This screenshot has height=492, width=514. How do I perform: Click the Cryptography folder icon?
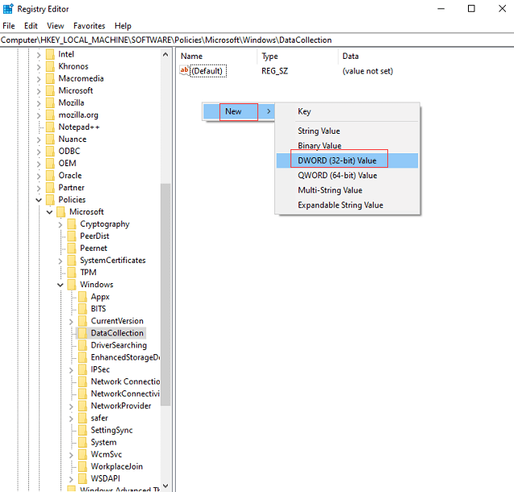(72, 224)
